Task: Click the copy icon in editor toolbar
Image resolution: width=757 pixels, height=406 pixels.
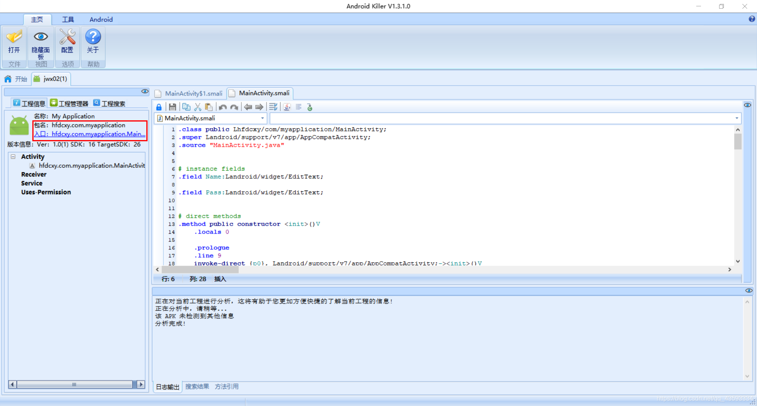Action: [186, 107]
